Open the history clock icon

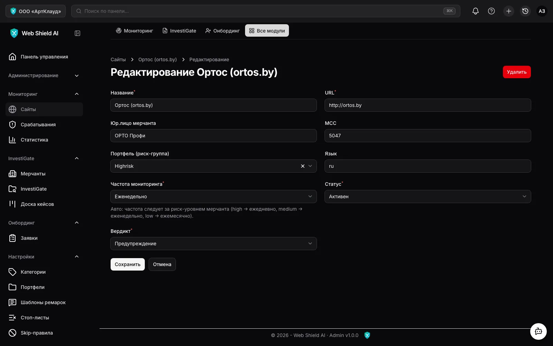tap(525, 11)
